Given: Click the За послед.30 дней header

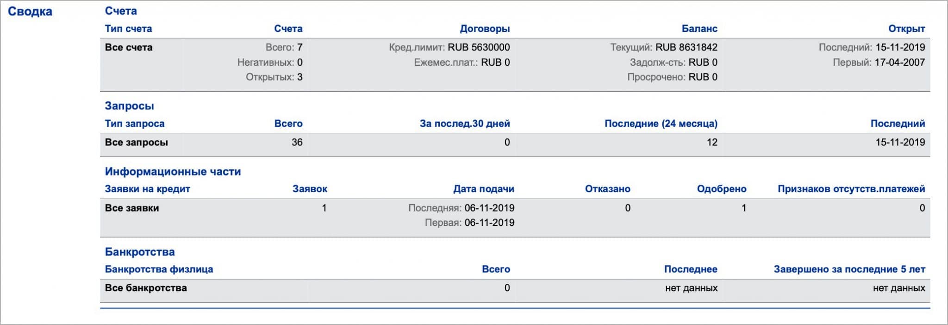Looking at the screenshot, I should pyautogui.click(x=465, y=124).
